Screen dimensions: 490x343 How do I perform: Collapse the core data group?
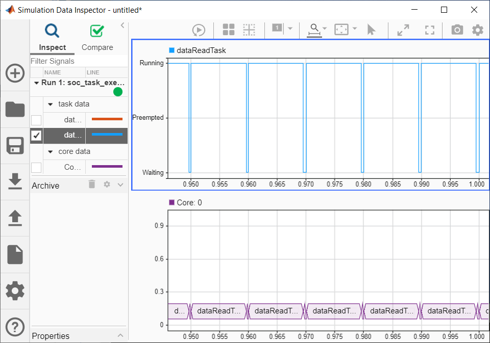coord(51,152)
